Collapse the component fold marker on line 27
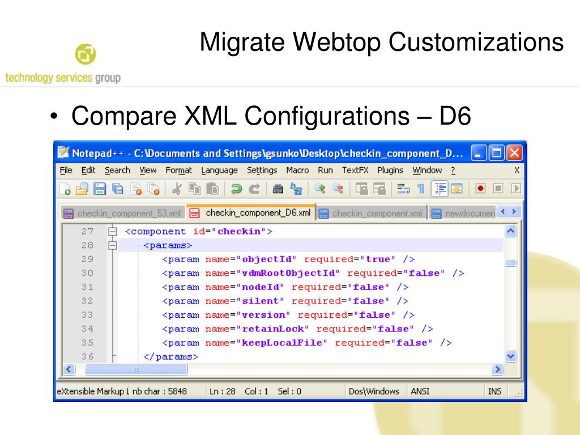580x435 pixels. pos(113,232)
